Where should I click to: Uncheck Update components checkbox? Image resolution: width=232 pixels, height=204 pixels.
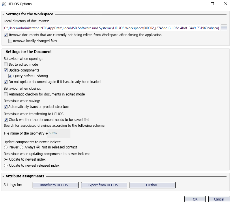point(5,70)
